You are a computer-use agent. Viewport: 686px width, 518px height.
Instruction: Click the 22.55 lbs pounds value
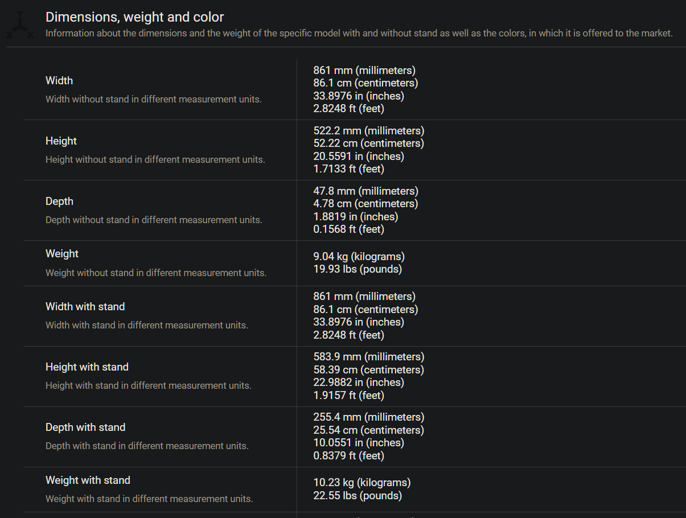click(358, 496)
